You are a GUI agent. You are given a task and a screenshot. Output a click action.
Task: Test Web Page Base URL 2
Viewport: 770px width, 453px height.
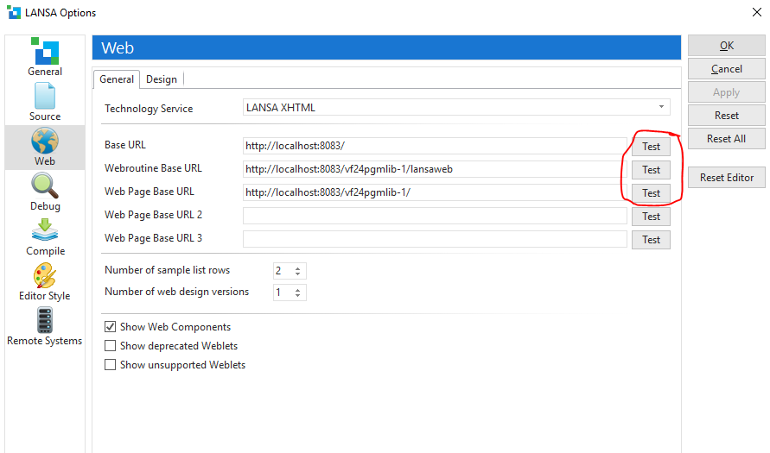coord(651,217)
